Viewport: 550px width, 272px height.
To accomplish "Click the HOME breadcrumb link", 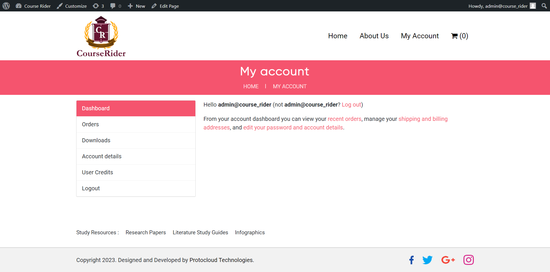I will coord(251,86).
